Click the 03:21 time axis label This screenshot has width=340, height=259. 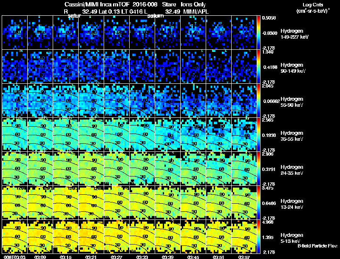point(91,257)
